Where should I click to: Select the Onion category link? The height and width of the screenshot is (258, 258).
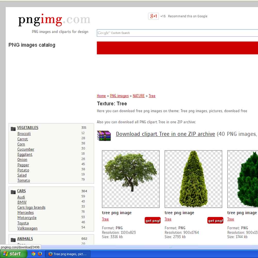[x=22, y=160]
